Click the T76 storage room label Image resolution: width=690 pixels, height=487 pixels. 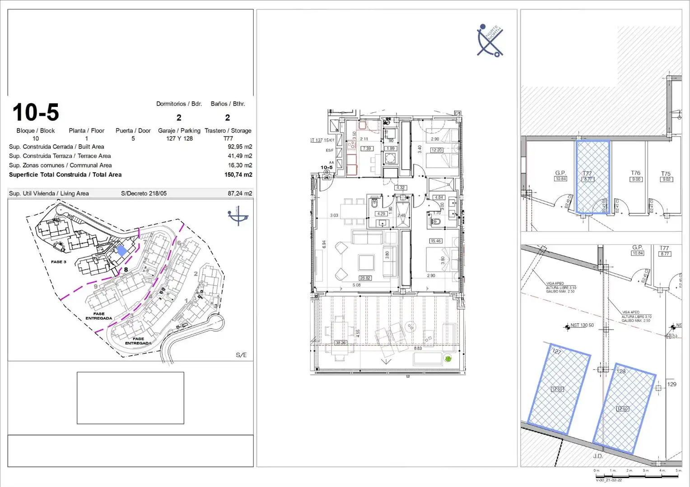(x=636, y=173)
